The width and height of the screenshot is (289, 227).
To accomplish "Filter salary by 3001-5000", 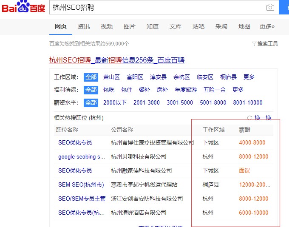I will coord(180,102).
